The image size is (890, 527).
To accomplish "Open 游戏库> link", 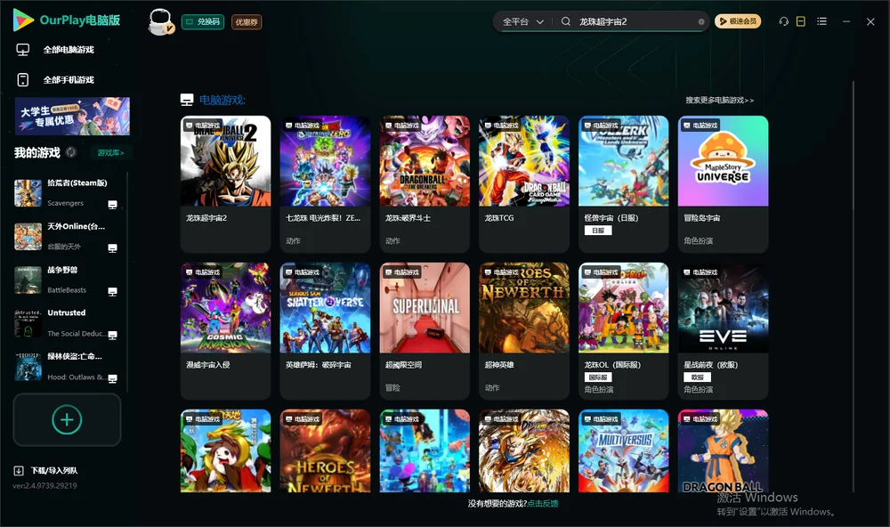I will pos(110,153).
